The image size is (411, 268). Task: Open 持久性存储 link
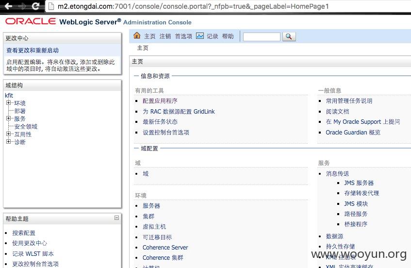pos(340,247)
